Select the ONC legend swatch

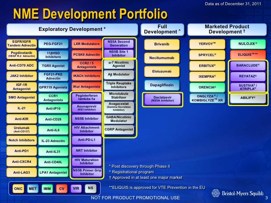click(x=18, y=188)
